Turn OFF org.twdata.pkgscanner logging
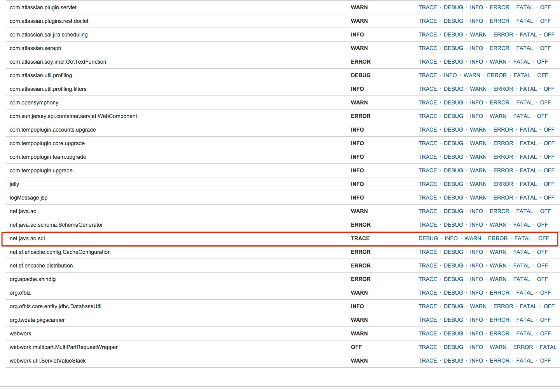Screen dimensions: 560x389 pos(545,320)
